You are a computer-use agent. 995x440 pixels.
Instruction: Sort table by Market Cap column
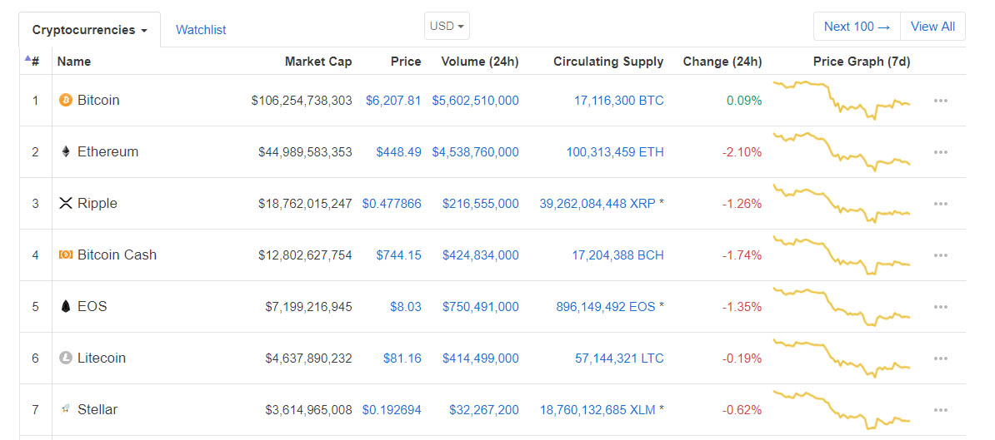318,62
